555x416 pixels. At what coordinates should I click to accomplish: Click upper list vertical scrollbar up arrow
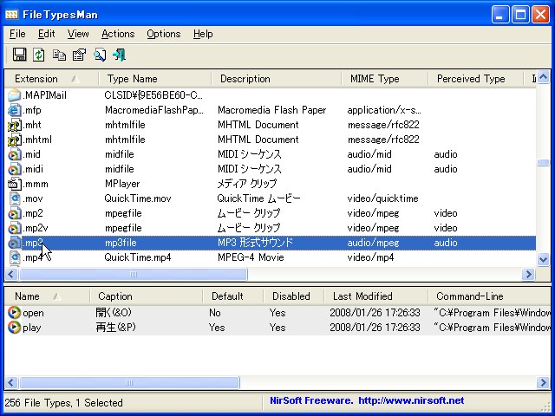tap(543, 77)
